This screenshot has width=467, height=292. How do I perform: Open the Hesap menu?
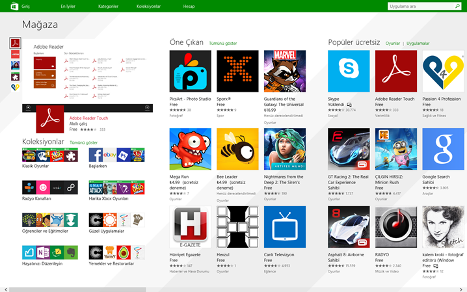(x=189, y=7)
